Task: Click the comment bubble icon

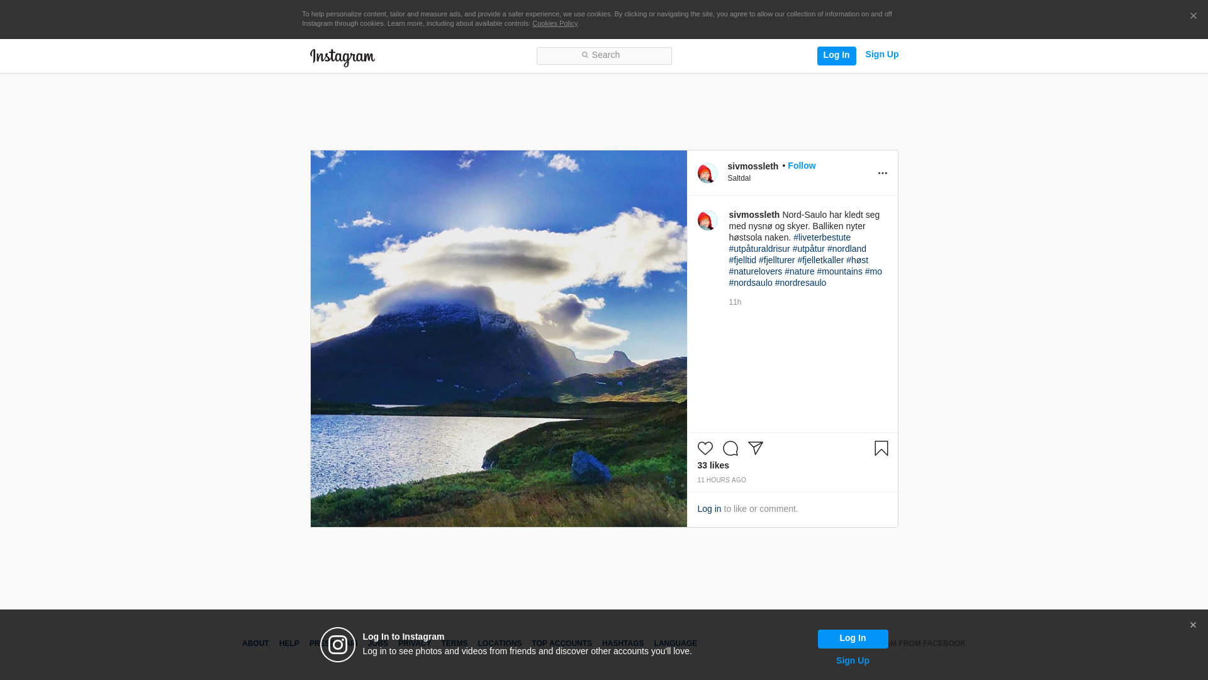Action: coord(730,448)
